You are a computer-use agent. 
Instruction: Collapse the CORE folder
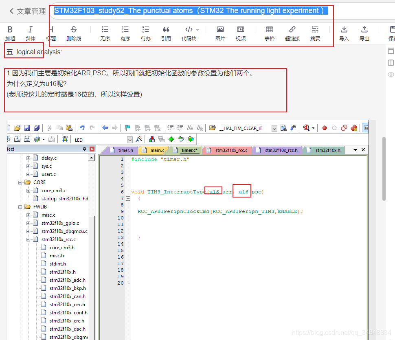[20, 182]
